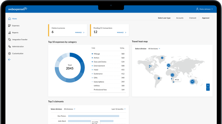This screenshot has height=124, width=222.
Task: Click the South America map marker
Action: pyautogui.click(x=159, y=78)
